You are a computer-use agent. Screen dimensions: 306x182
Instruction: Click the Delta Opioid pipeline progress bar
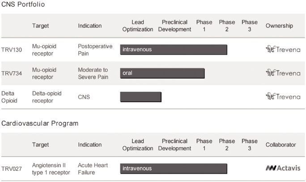pyautogui.click(x=141, y=97)
